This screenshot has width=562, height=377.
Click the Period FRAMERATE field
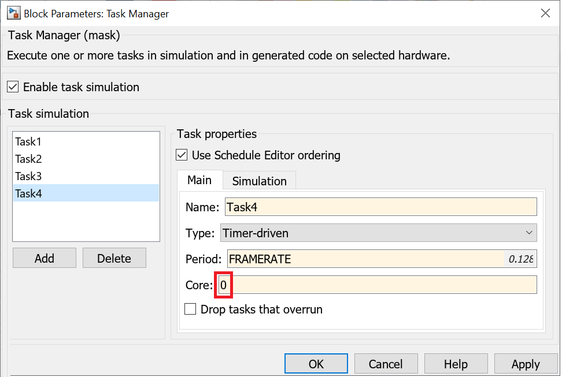(364, 259)
